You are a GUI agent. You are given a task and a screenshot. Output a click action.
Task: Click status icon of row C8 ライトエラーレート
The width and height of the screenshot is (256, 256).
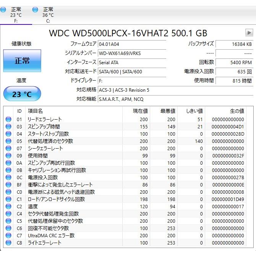8,243
